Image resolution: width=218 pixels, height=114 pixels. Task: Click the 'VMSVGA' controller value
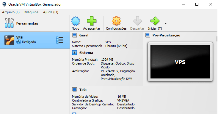coord(123,100)
